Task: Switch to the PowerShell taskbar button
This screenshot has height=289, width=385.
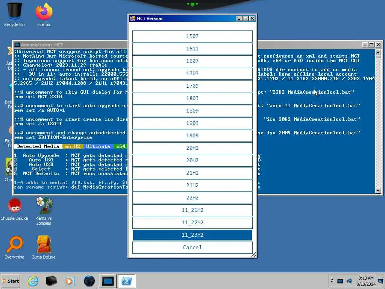Action: [x=127, y=281]
